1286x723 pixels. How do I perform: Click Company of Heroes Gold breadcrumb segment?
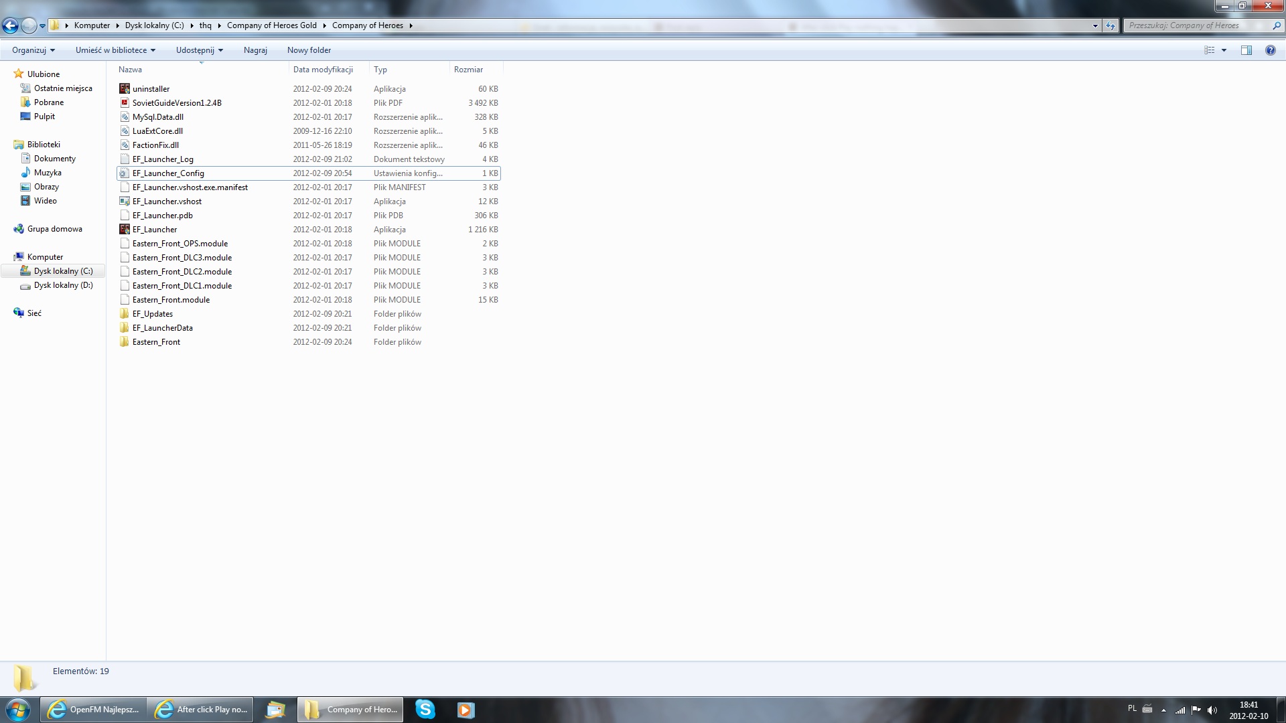coord(271,25)
